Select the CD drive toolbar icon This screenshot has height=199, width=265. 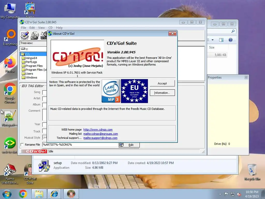[35, 35]
